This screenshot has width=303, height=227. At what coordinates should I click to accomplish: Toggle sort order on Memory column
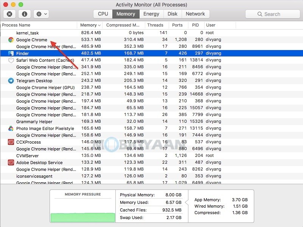(x=90, y=25)
